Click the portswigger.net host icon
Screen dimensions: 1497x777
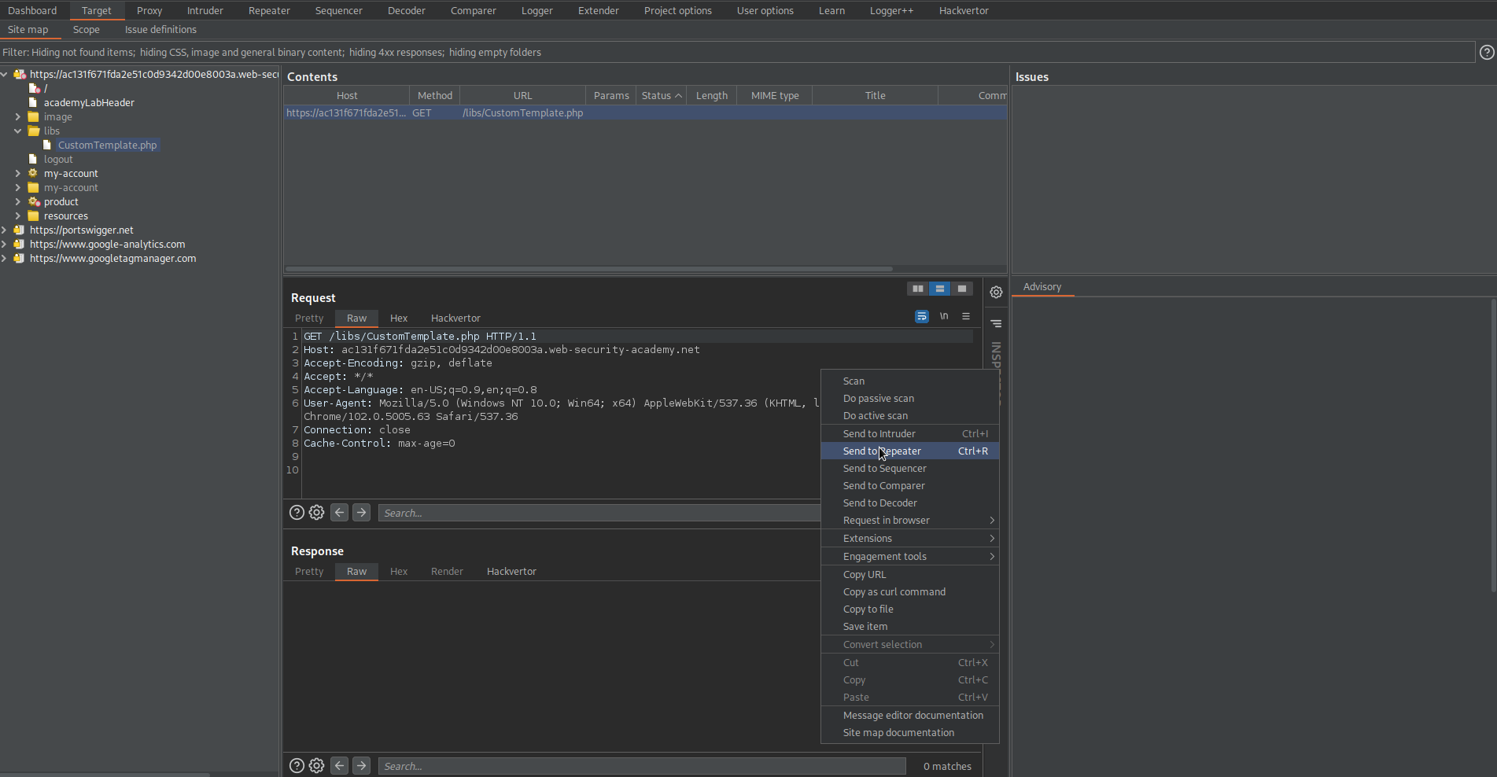coord(20,230)
